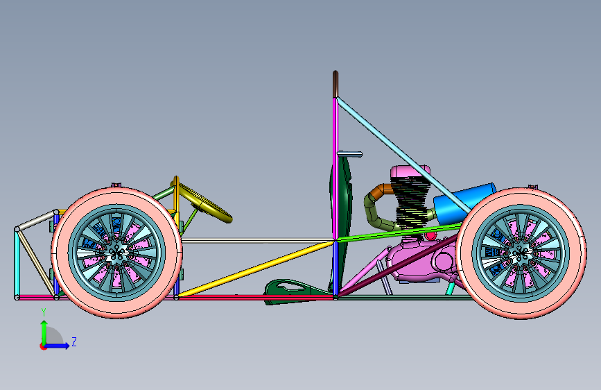The width and height of the screenshot is (601, 390).
Task: Pick the long yellow diagonal frame tube
Action: [256, 269]
